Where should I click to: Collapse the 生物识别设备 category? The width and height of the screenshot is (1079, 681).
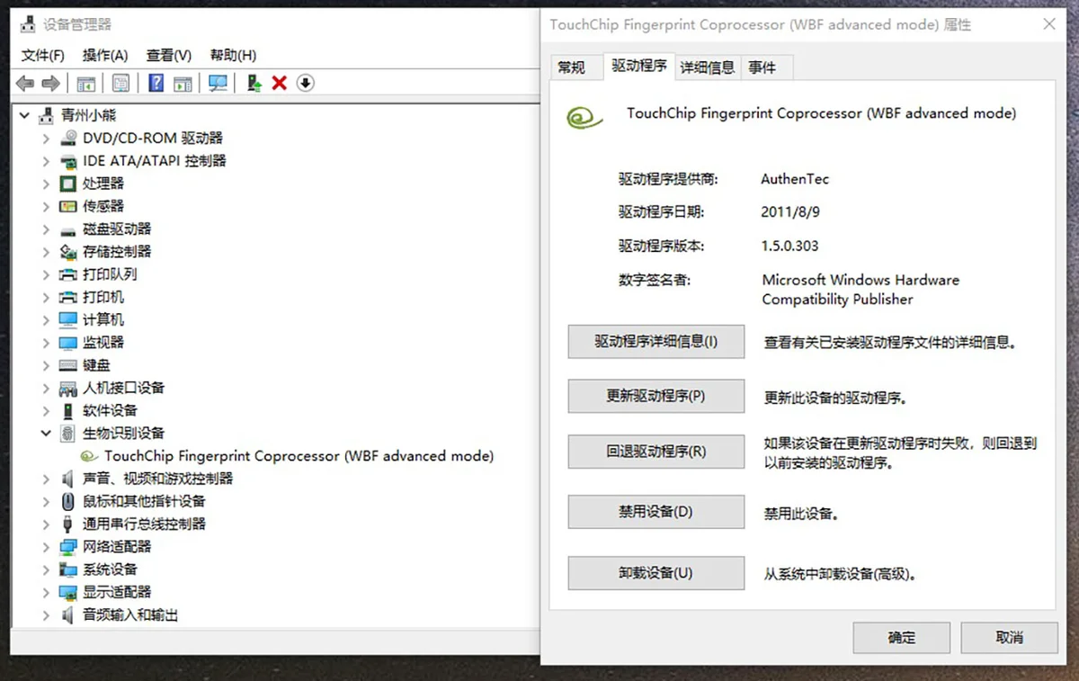46,434
